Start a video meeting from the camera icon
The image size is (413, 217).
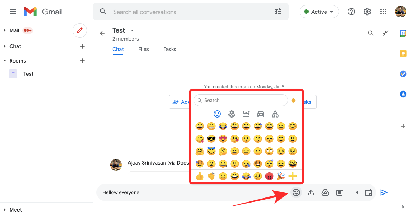[x=354, y=192]
